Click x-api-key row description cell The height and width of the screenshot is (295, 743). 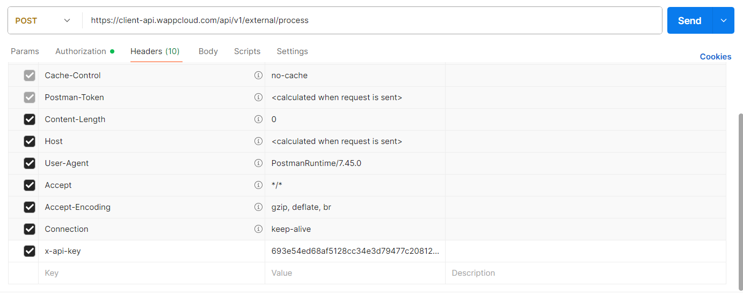pos(586,251)
